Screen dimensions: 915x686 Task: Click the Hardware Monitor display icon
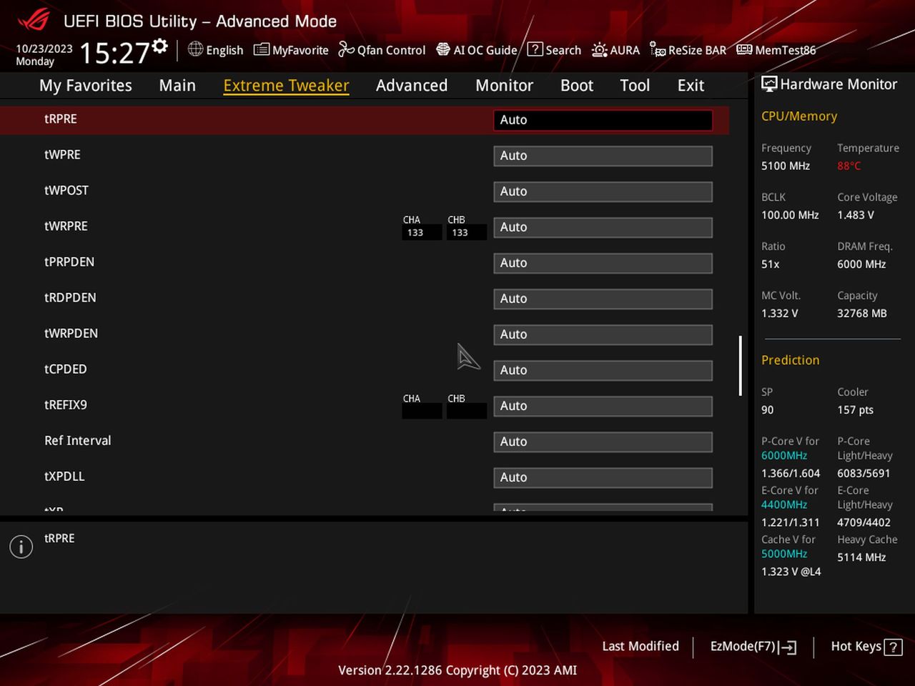point(769,84)
